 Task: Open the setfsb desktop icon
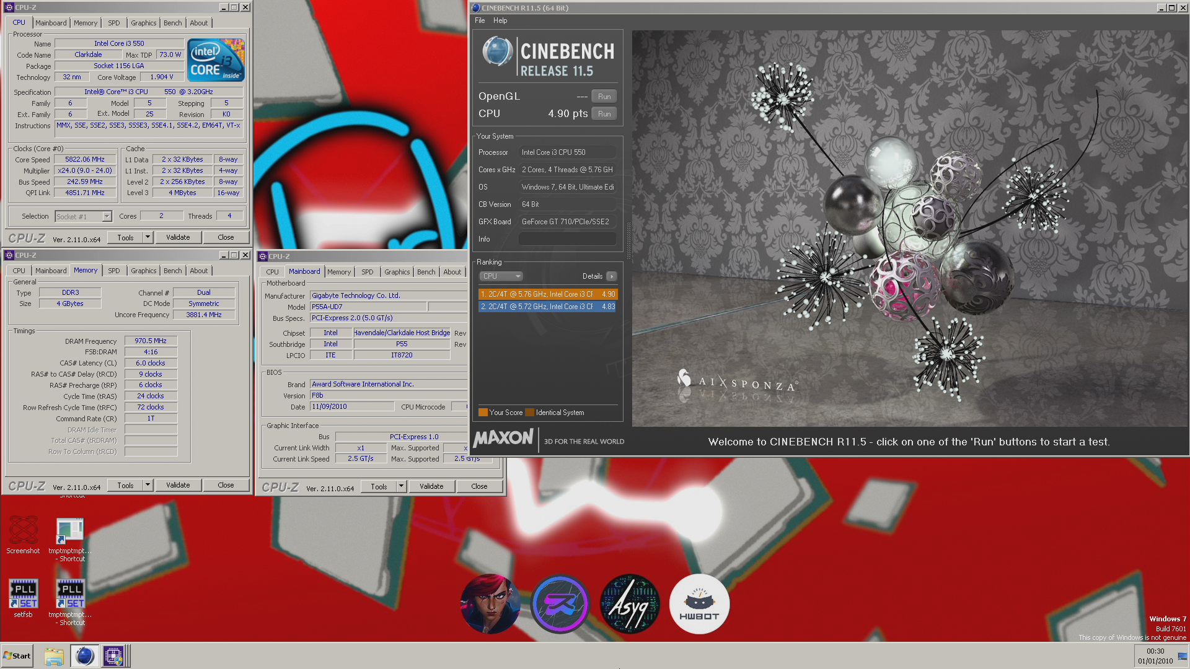pos(23,598)
